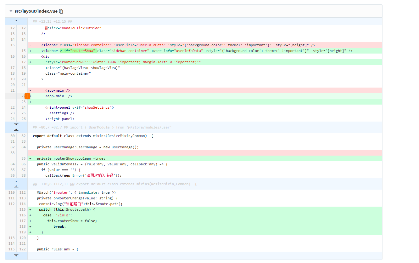Expand lines upward above the @@ -110,6 hunk
The image size is (419, 263).
(x=16, y=186)
